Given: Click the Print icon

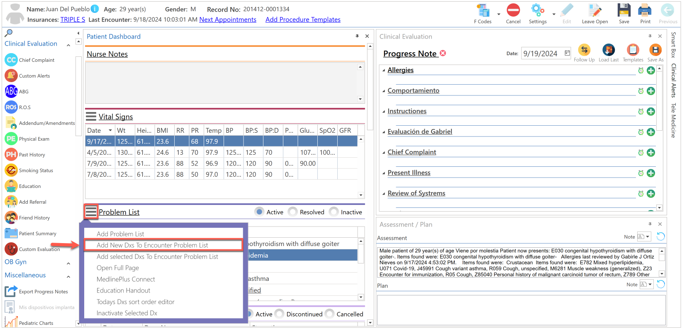Looking at the screenshot, I should (645, 10).
